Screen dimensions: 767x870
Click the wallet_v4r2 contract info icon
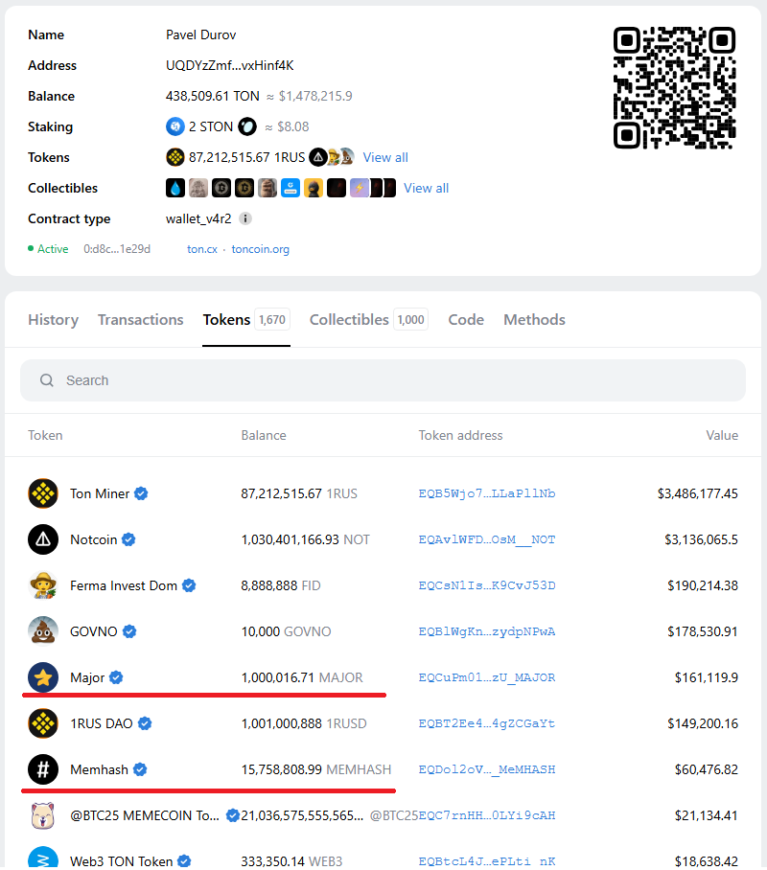click(245, 218)
